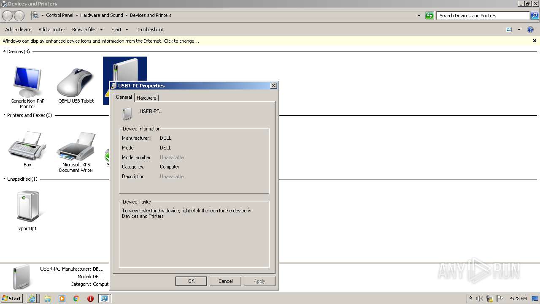This screenshot has width=540, height=304.
Task: Select the Fax printer icon
Action: pyautogui.click(x=27, y=146)
